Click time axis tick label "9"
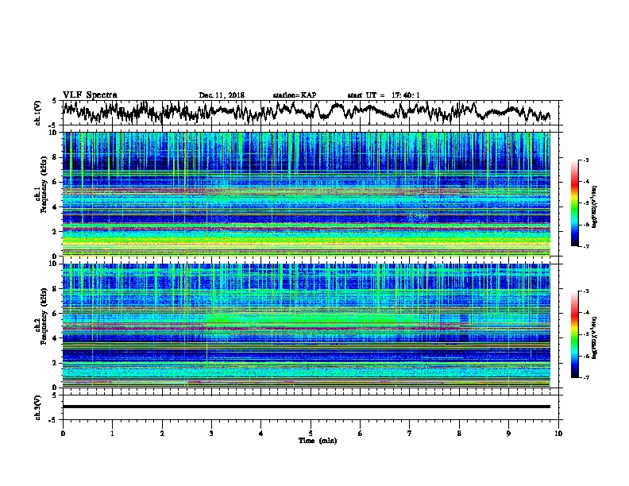Viewport: 629px width, 486px height. point(508,433)
